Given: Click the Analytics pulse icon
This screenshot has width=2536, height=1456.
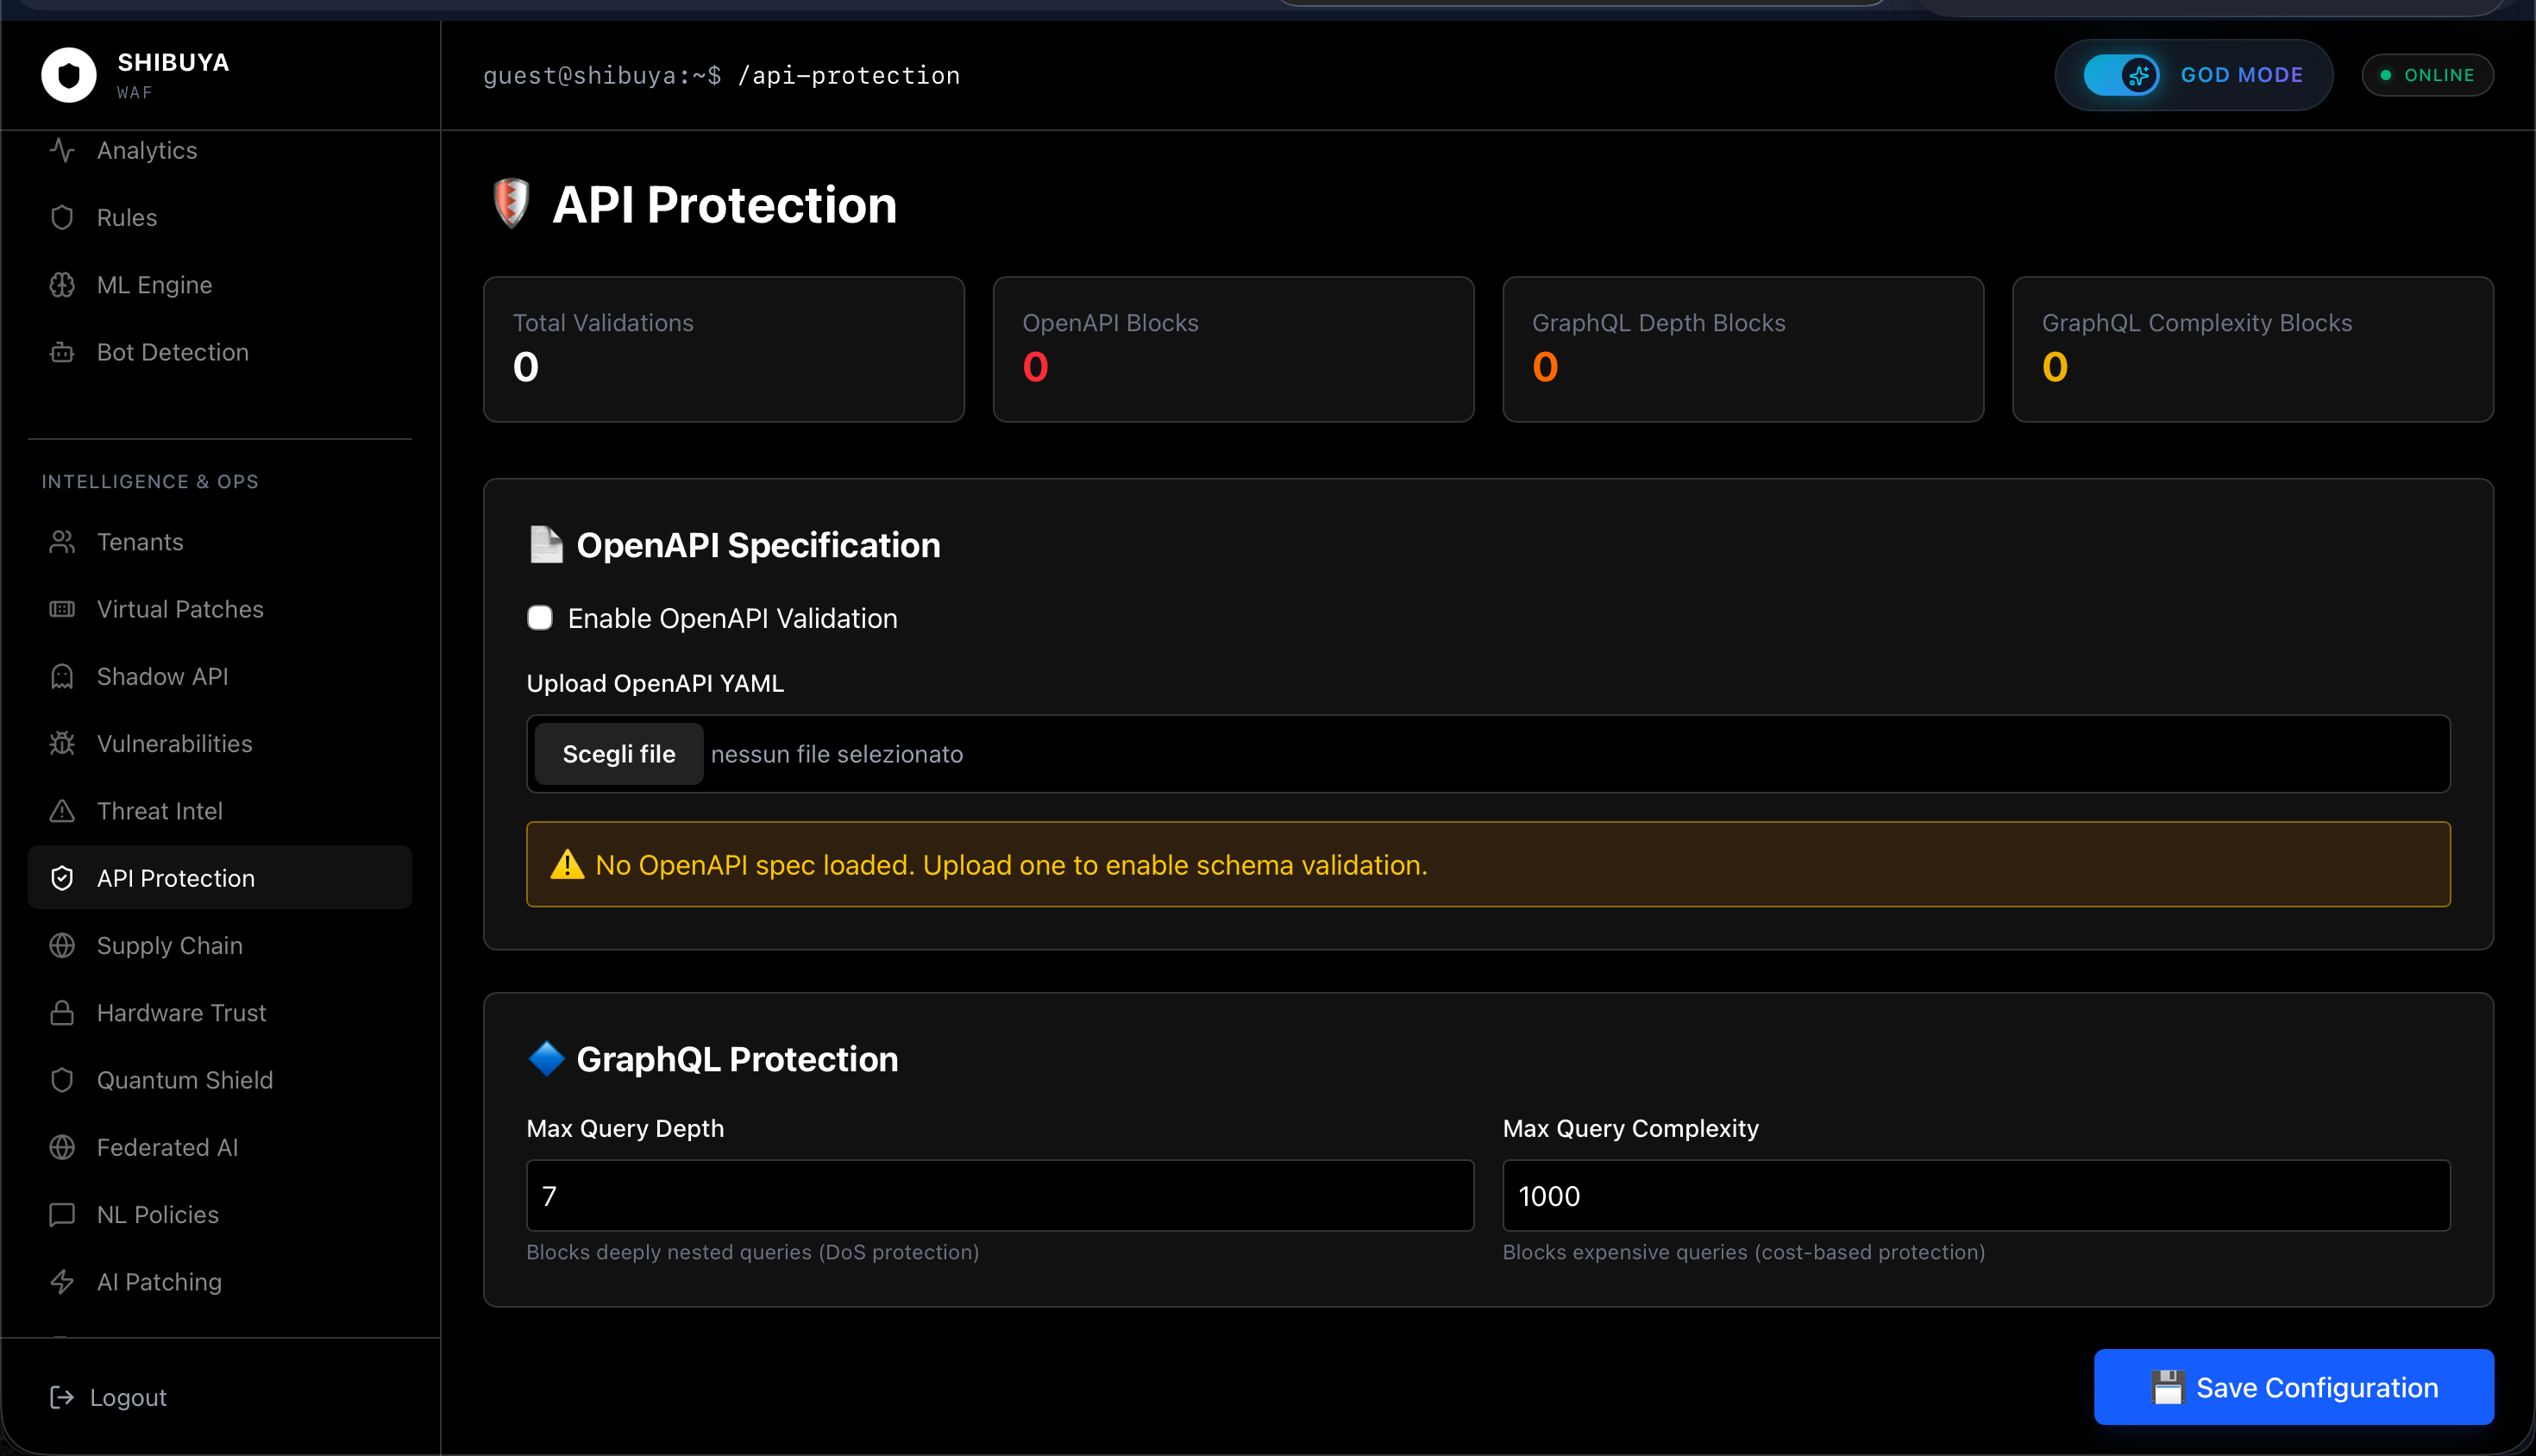Looking at the screenshot, I should pos(62,150).
